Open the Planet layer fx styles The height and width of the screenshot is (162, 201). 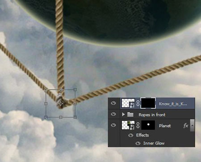[x=186, y=126]
